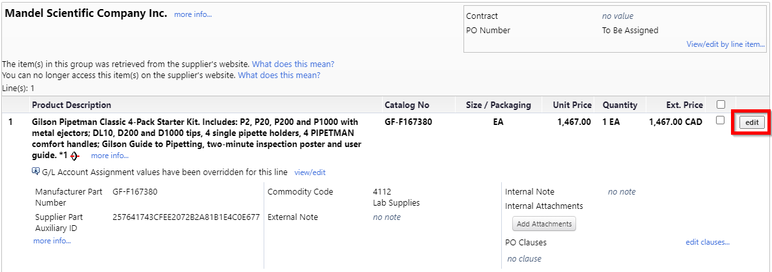The image size is (772, 272).
Task: Tick the checkbox for line item 1
Action: 721,120
